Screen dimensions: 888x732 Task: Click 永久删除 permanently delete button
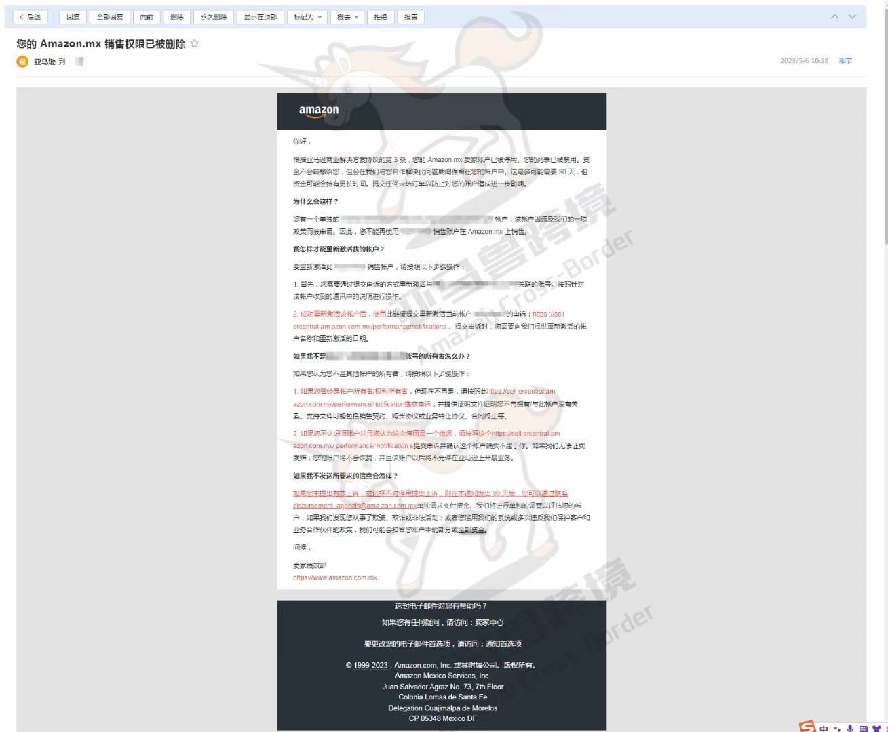coord(214,17)
